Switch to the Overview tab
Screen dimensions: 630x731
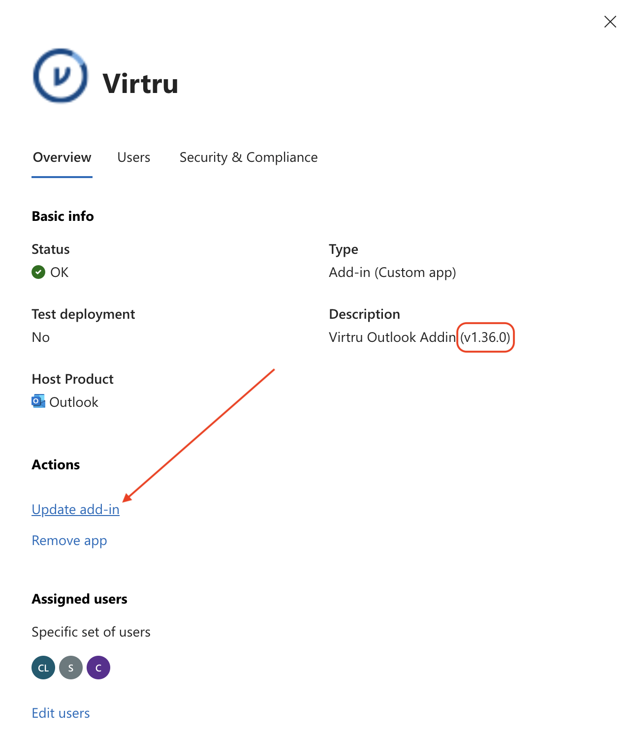pos(62,157)
